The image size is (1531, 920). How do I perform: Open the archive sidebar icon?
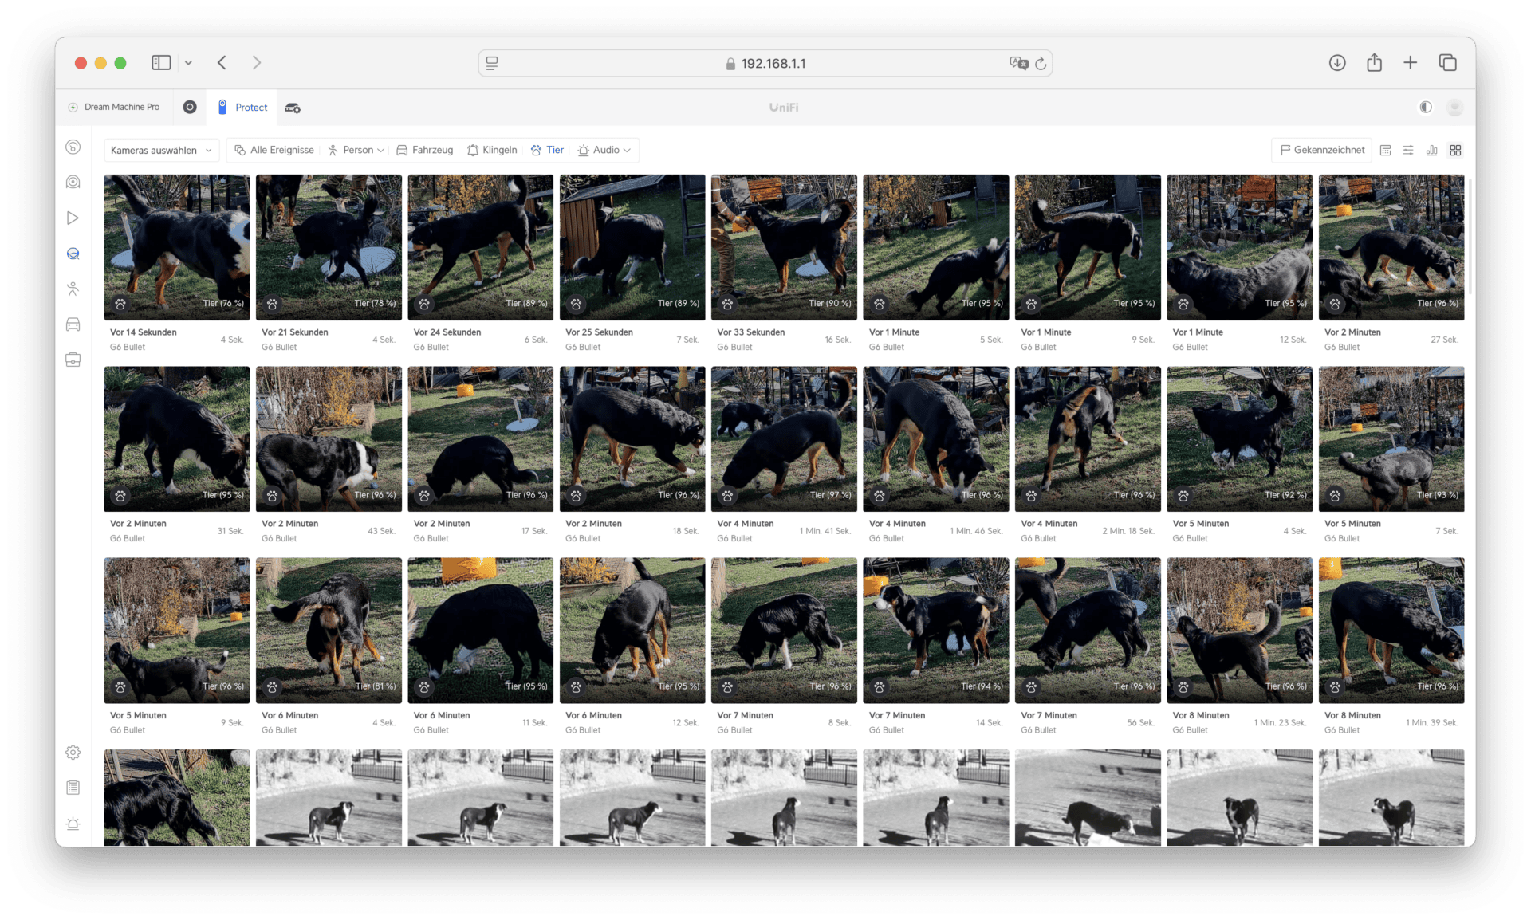[x=73, y=360]
